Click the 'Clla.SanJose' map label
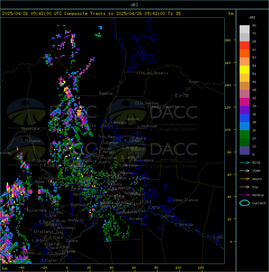Viewport: 269px width, 272px height. coord(147,103)
